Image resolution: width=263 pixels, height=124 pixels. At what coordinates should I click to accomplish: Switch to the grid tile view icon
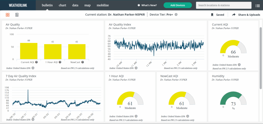click(7, 15)
